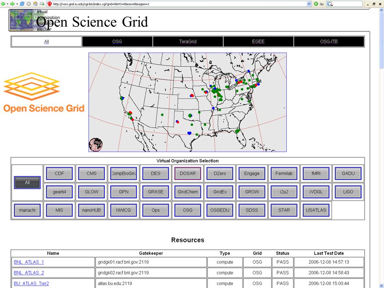The image size is (384, 288).
Task: Click the Stop loading icon
Action: pyautogui.click(x=29, y=4)
